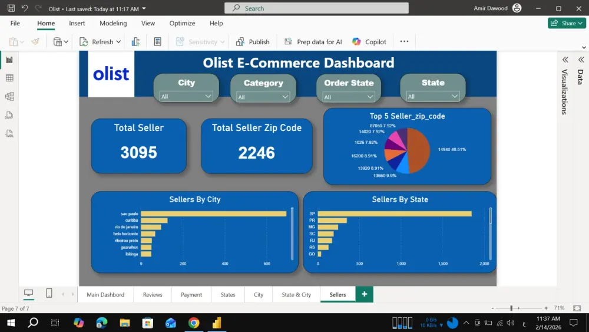Switch to Payment page tab
589x332 pixels.
[191, 294]
